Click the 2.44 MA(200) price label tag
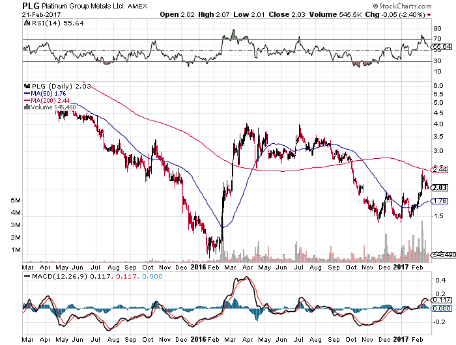This screenshot has width=456, height=345. [439, 169]
